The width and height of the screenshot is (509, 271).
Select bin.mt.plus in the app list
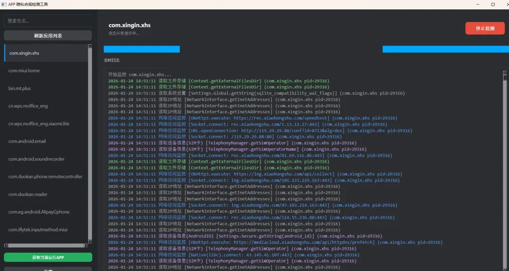(x=46, y=88)
